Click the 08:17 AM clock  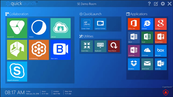point(15,93)
